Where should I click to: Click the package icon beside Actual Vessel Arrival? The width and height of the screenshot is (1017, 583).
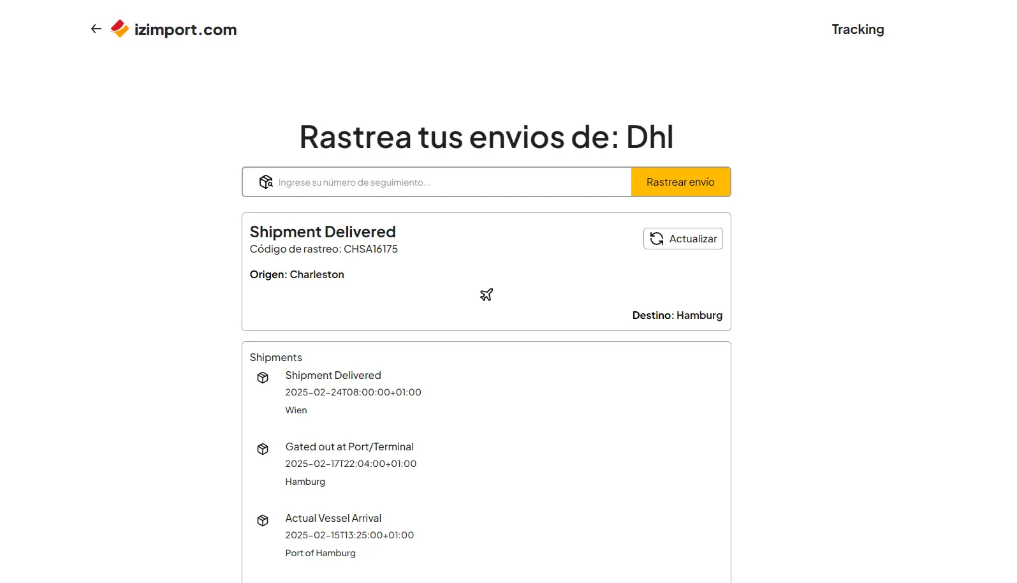coord(263,520)
